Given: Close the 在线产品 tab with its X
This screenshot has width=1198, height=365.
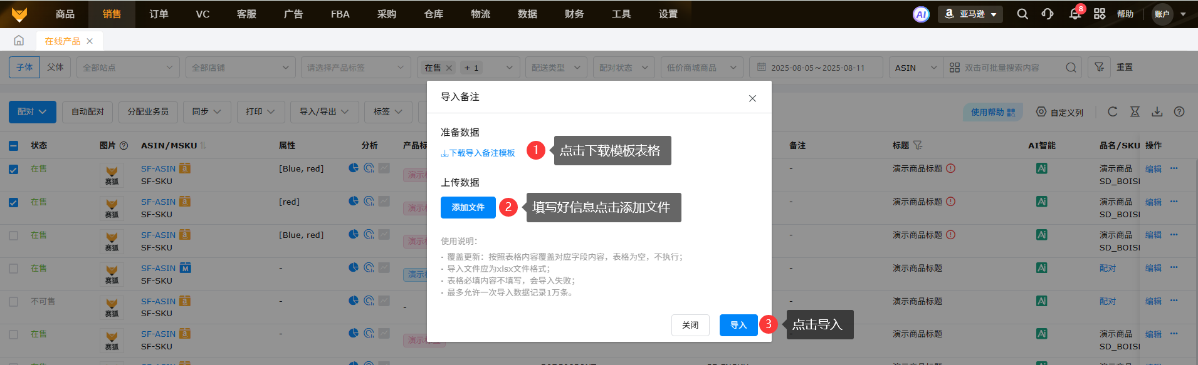Looking at the screenshot, I should coord(90,41).
